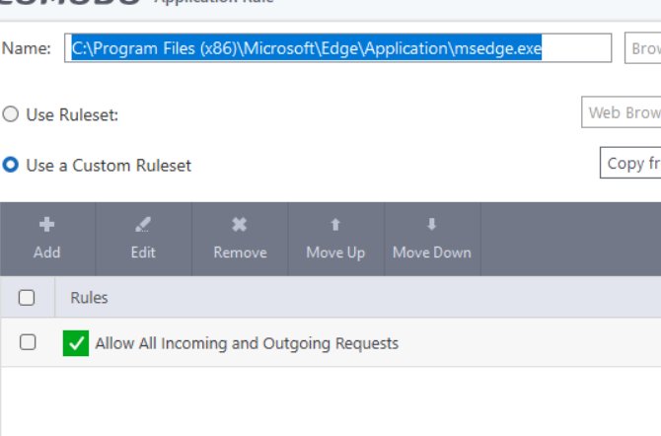Click the green checkmark icon on the rule
The width and height of the screenshot is (661, 436).
76,343
